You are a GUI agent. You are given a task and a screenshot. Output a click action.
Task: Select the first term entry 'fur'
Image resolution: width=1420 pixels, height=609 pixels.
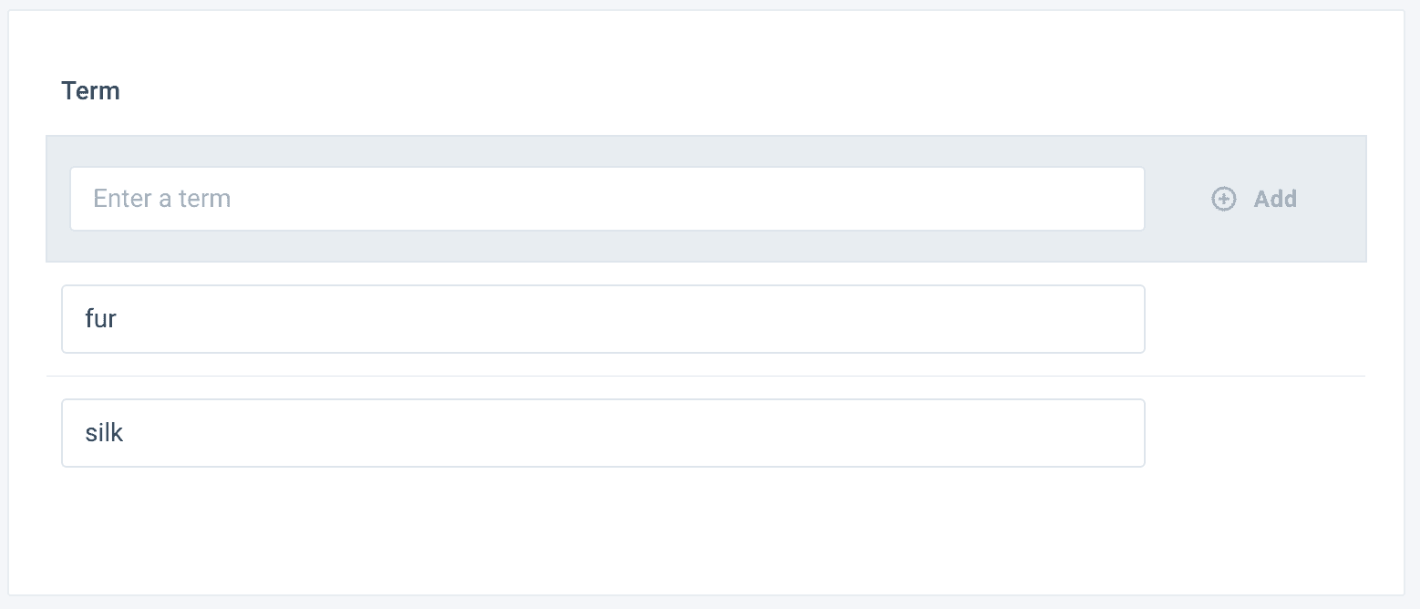click(603, 319)
